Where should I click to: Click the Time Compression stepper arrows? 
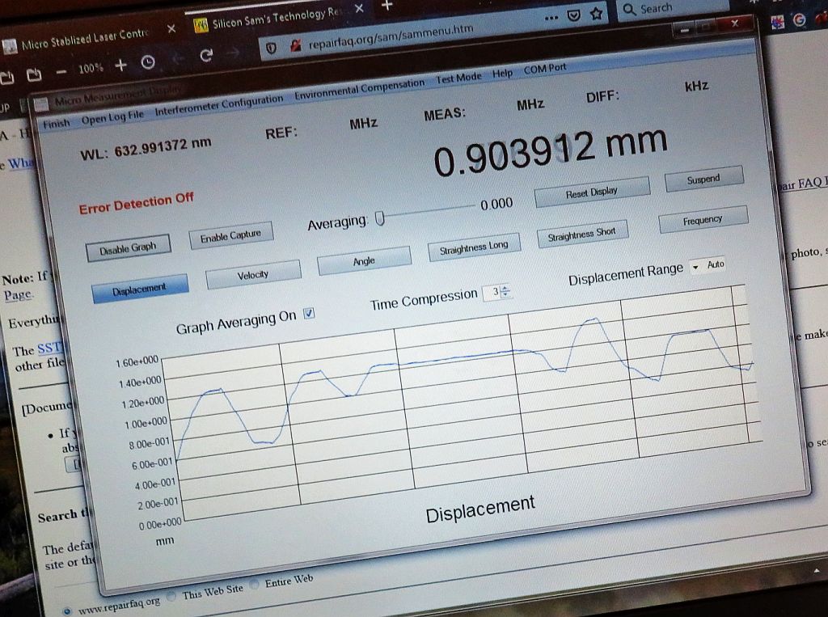[x=505, y=290]
